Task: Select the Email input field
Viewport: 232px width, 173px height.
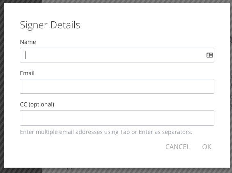Action: click(x=117, y=86)
